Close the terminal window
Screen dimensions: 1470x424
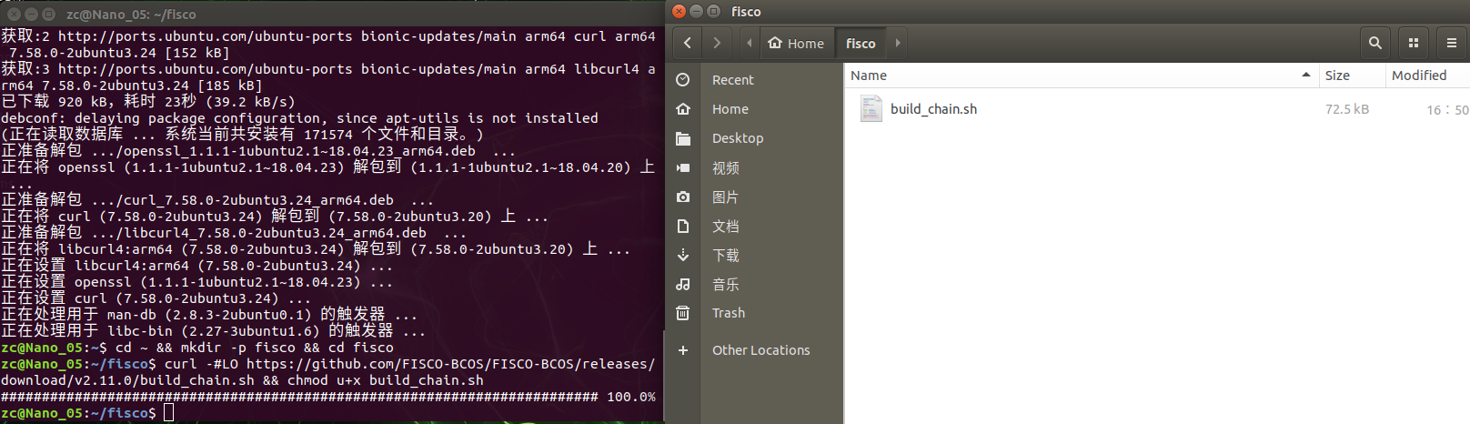click(x=14, y=15)
